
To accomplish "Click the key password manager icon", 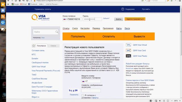I will pos(168,1).
